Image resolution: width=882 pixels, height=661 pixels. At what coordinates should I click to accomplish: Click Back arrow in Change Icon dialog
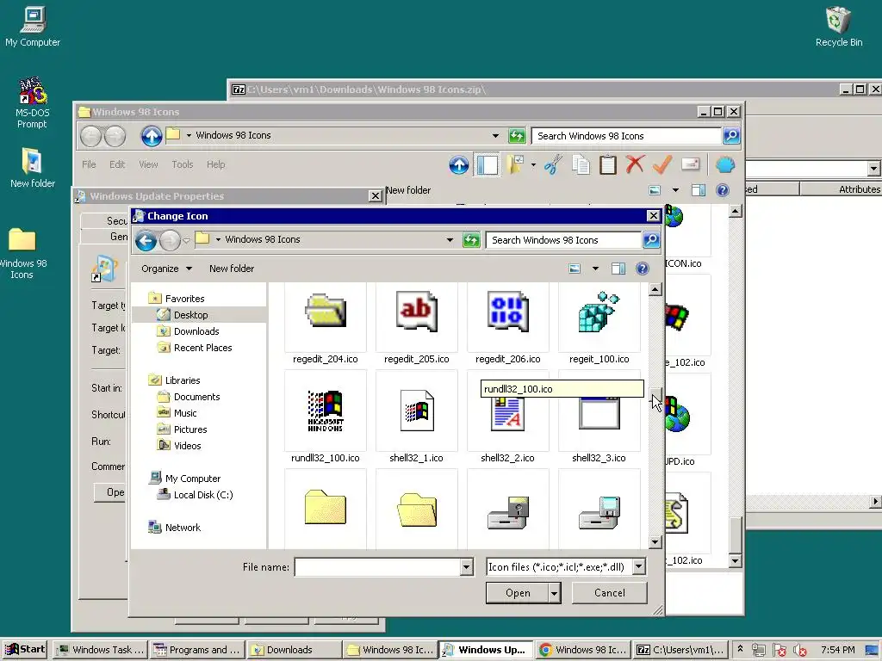click(x=146, y=241)
